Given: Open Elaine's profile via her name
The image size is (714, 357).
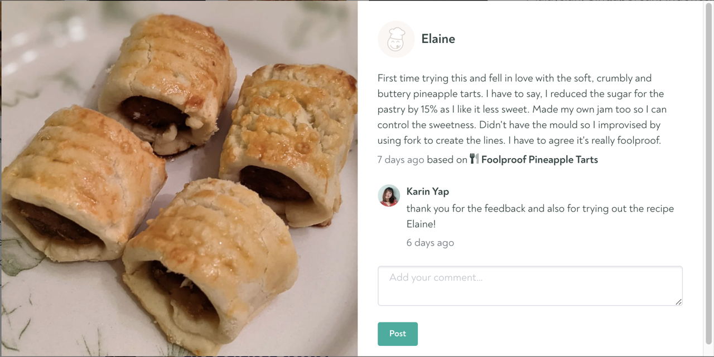Looking at the screenshot, I should [438, 39].
